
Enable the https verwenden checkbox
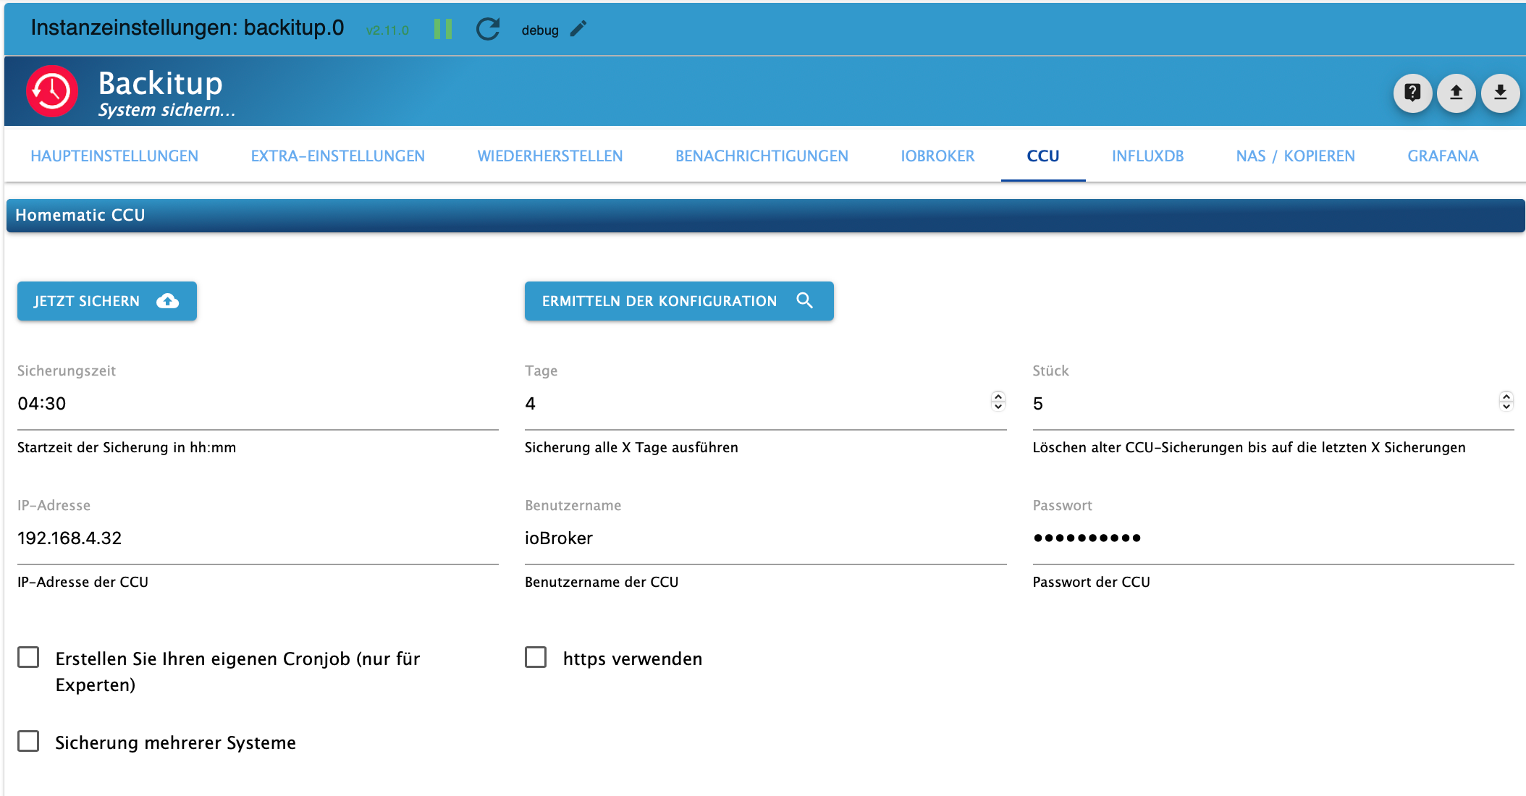pos(536,657)
